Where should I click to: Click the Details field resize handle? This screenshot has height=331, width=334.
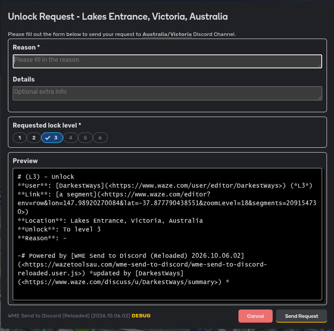click(320, 98)
